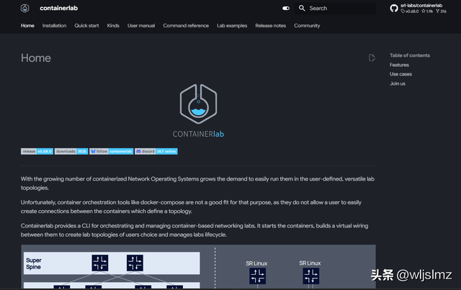Open the Command reference tab
The image size is (461, 290).
(186, 26)
